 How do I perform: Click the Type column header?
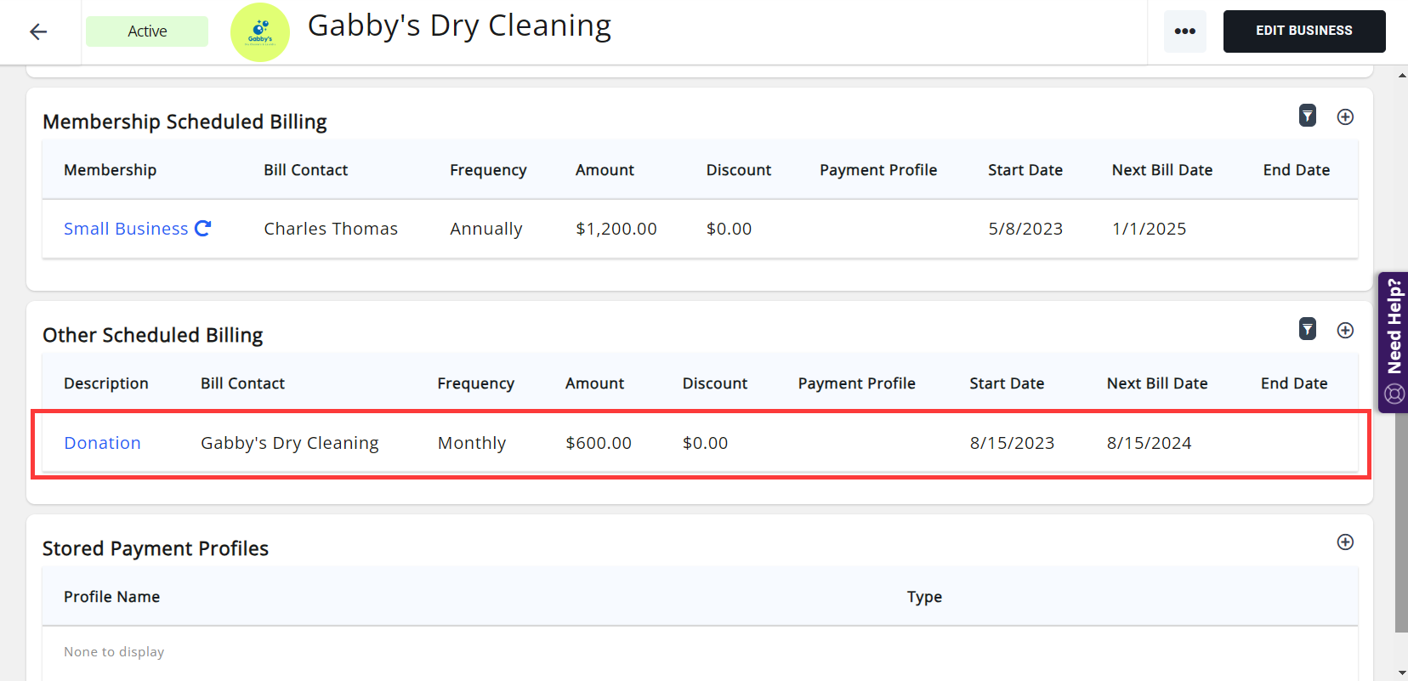924,597
